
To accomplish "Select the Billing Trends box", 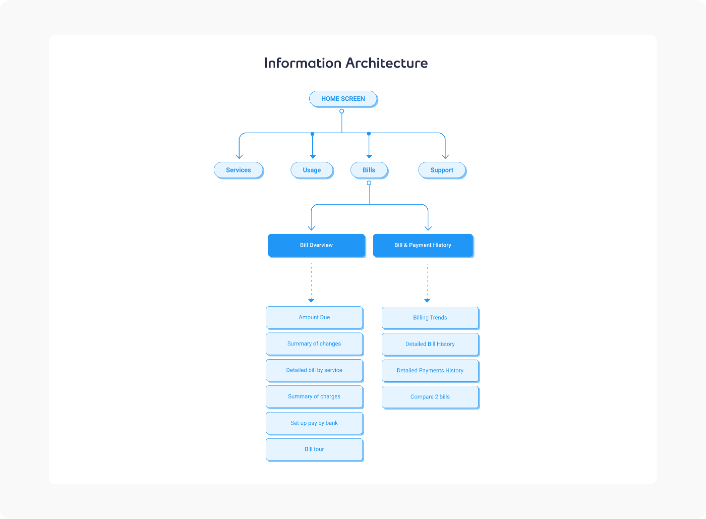I will (430, 318).
